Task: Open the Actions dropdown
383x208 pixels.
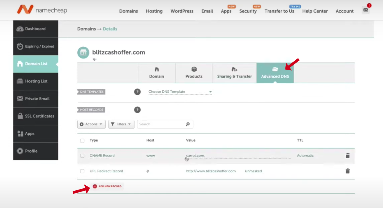Action: point(91,124)
